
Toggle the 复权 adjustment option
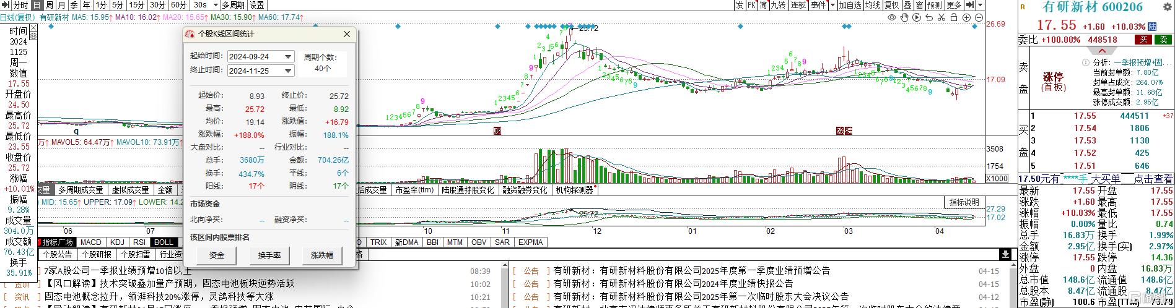coord(892,5)
